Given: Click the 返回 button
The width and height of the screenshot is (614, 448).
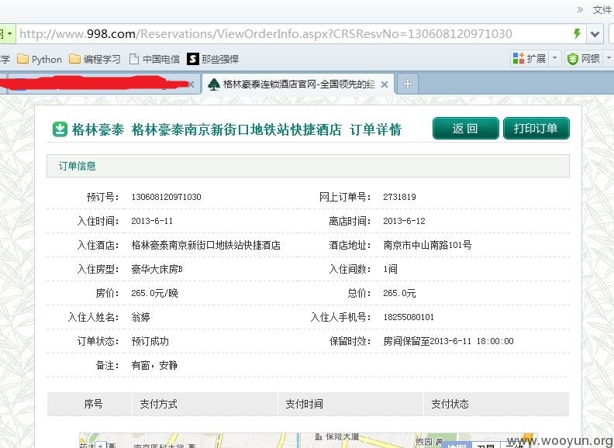Looking at the screenshot, I should pos(466,129).
